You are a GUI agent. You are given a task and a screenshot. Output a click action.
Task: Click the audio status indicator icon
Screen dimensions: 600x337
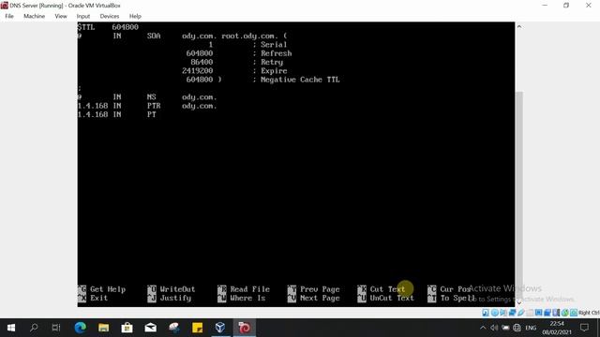pyautogui.click(x=502, y=313)
